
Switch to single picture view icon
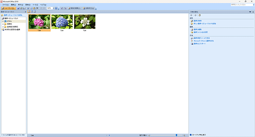pos(35,12)
